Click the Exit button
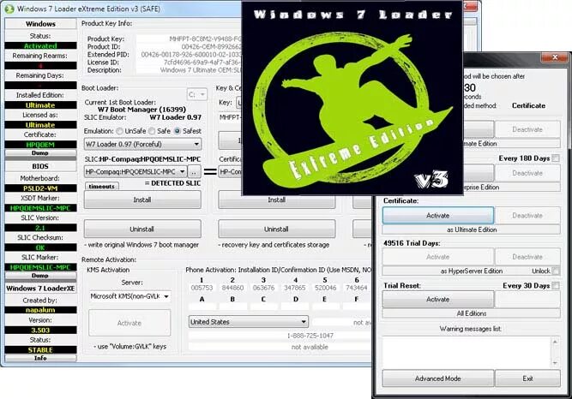Screen dimensions: 572x399 tap(527, 378)
